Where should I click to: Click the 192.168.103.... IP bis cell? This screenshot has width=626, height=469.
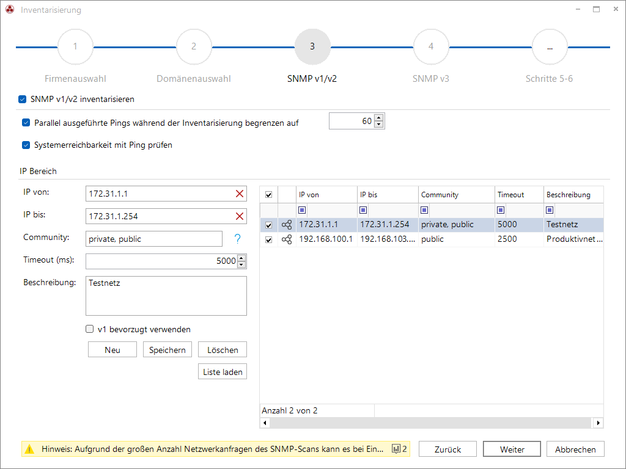click(387, 239)
